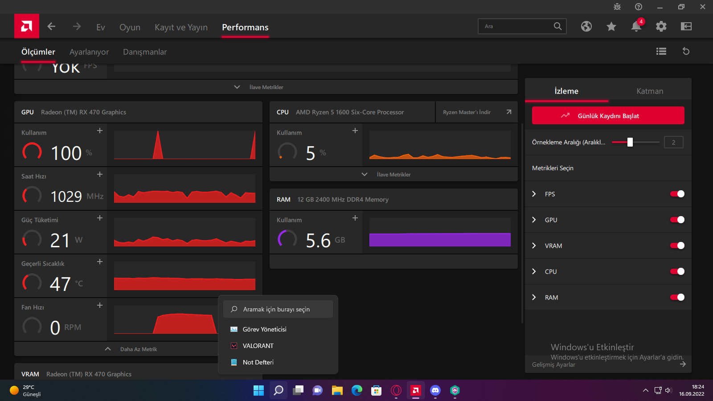Screen dimensions: 713x401
Task: Switch to list view layout icon
Action: [x=661, y=52]
